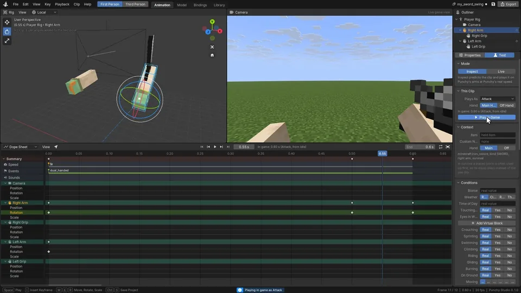Open the Playback menu
The image size is (521, 293).
click(x=62, y=4)
